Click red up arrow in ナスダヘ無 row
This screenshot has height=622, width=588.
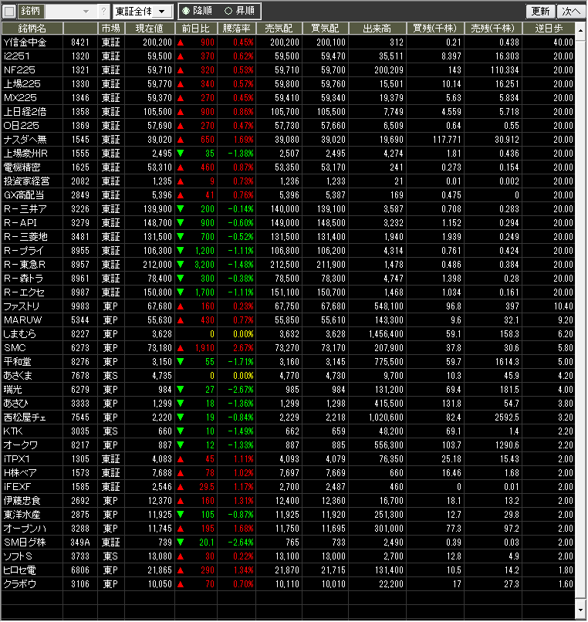[x=180, y=140]
